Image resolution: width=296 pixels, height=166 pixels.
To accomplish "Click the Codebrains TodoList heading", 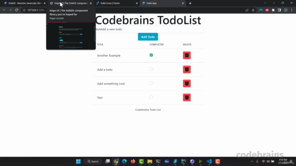I will (148, 20).
